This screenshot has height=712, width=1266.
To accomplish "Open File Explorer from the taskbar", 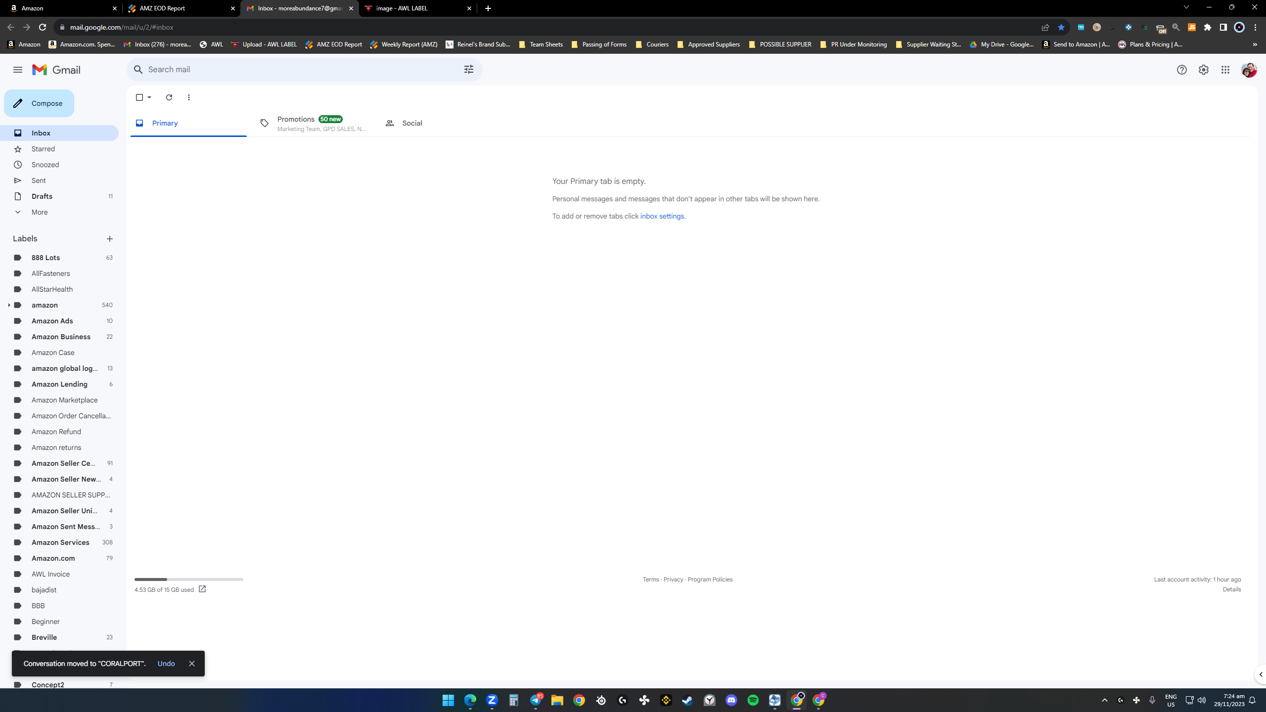I will [x=557, y=700].
